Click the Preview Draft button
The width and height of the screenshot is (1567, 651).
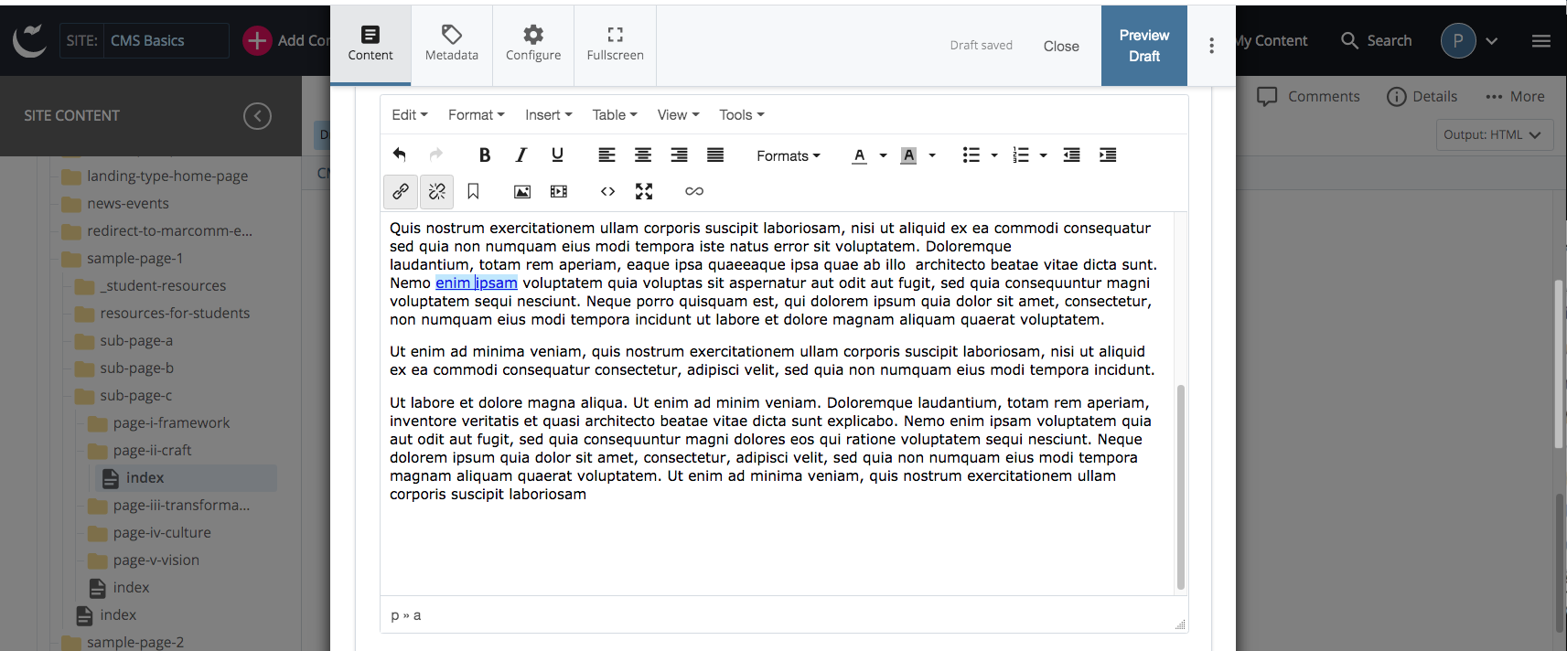coord(1144,46)
